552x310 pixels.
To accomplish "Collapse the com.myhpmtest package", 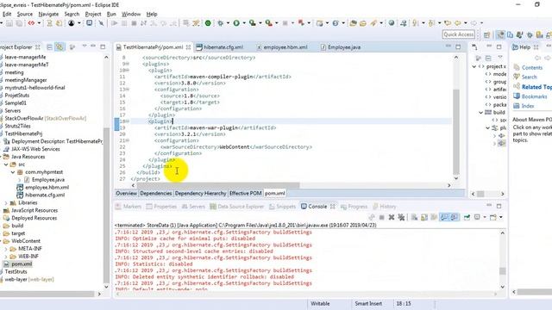I will tap(13, 172).
